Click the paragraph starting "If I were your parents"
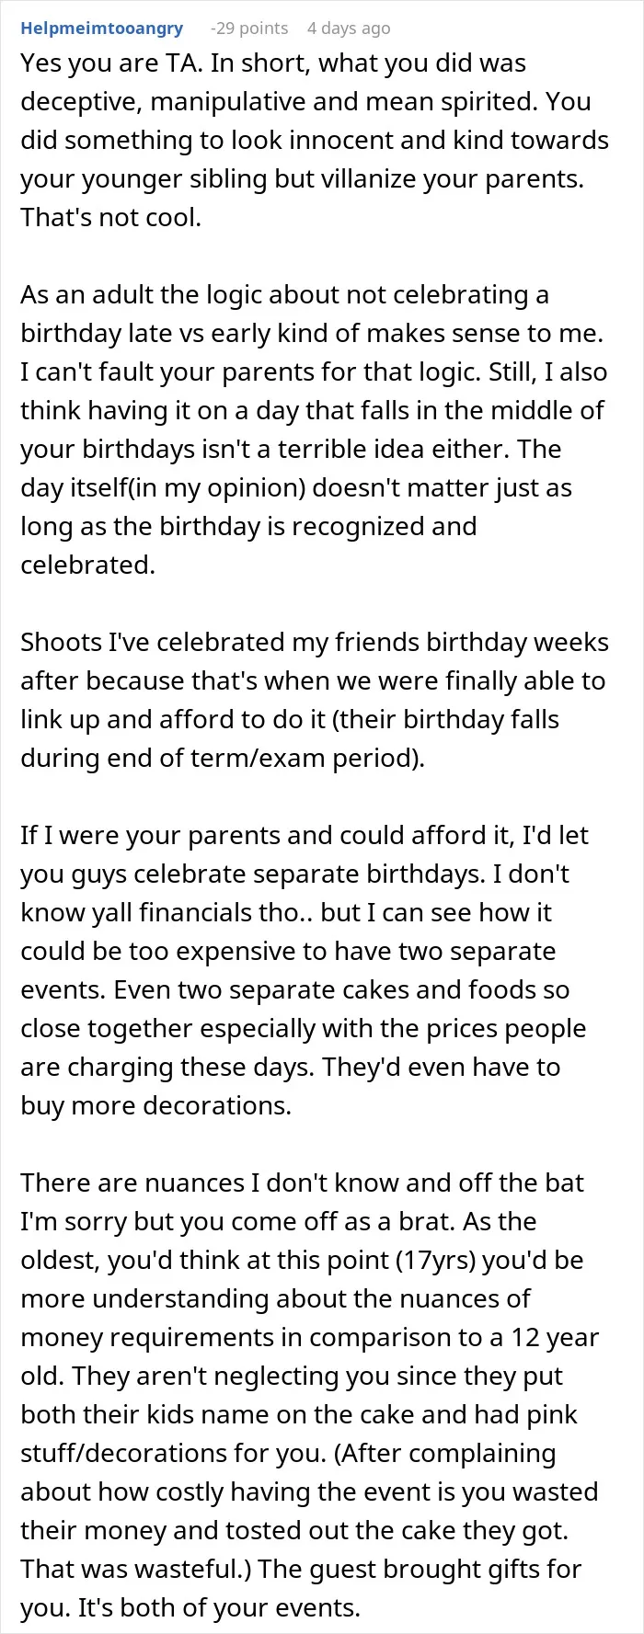The image size is (644, 1634). 305,970
